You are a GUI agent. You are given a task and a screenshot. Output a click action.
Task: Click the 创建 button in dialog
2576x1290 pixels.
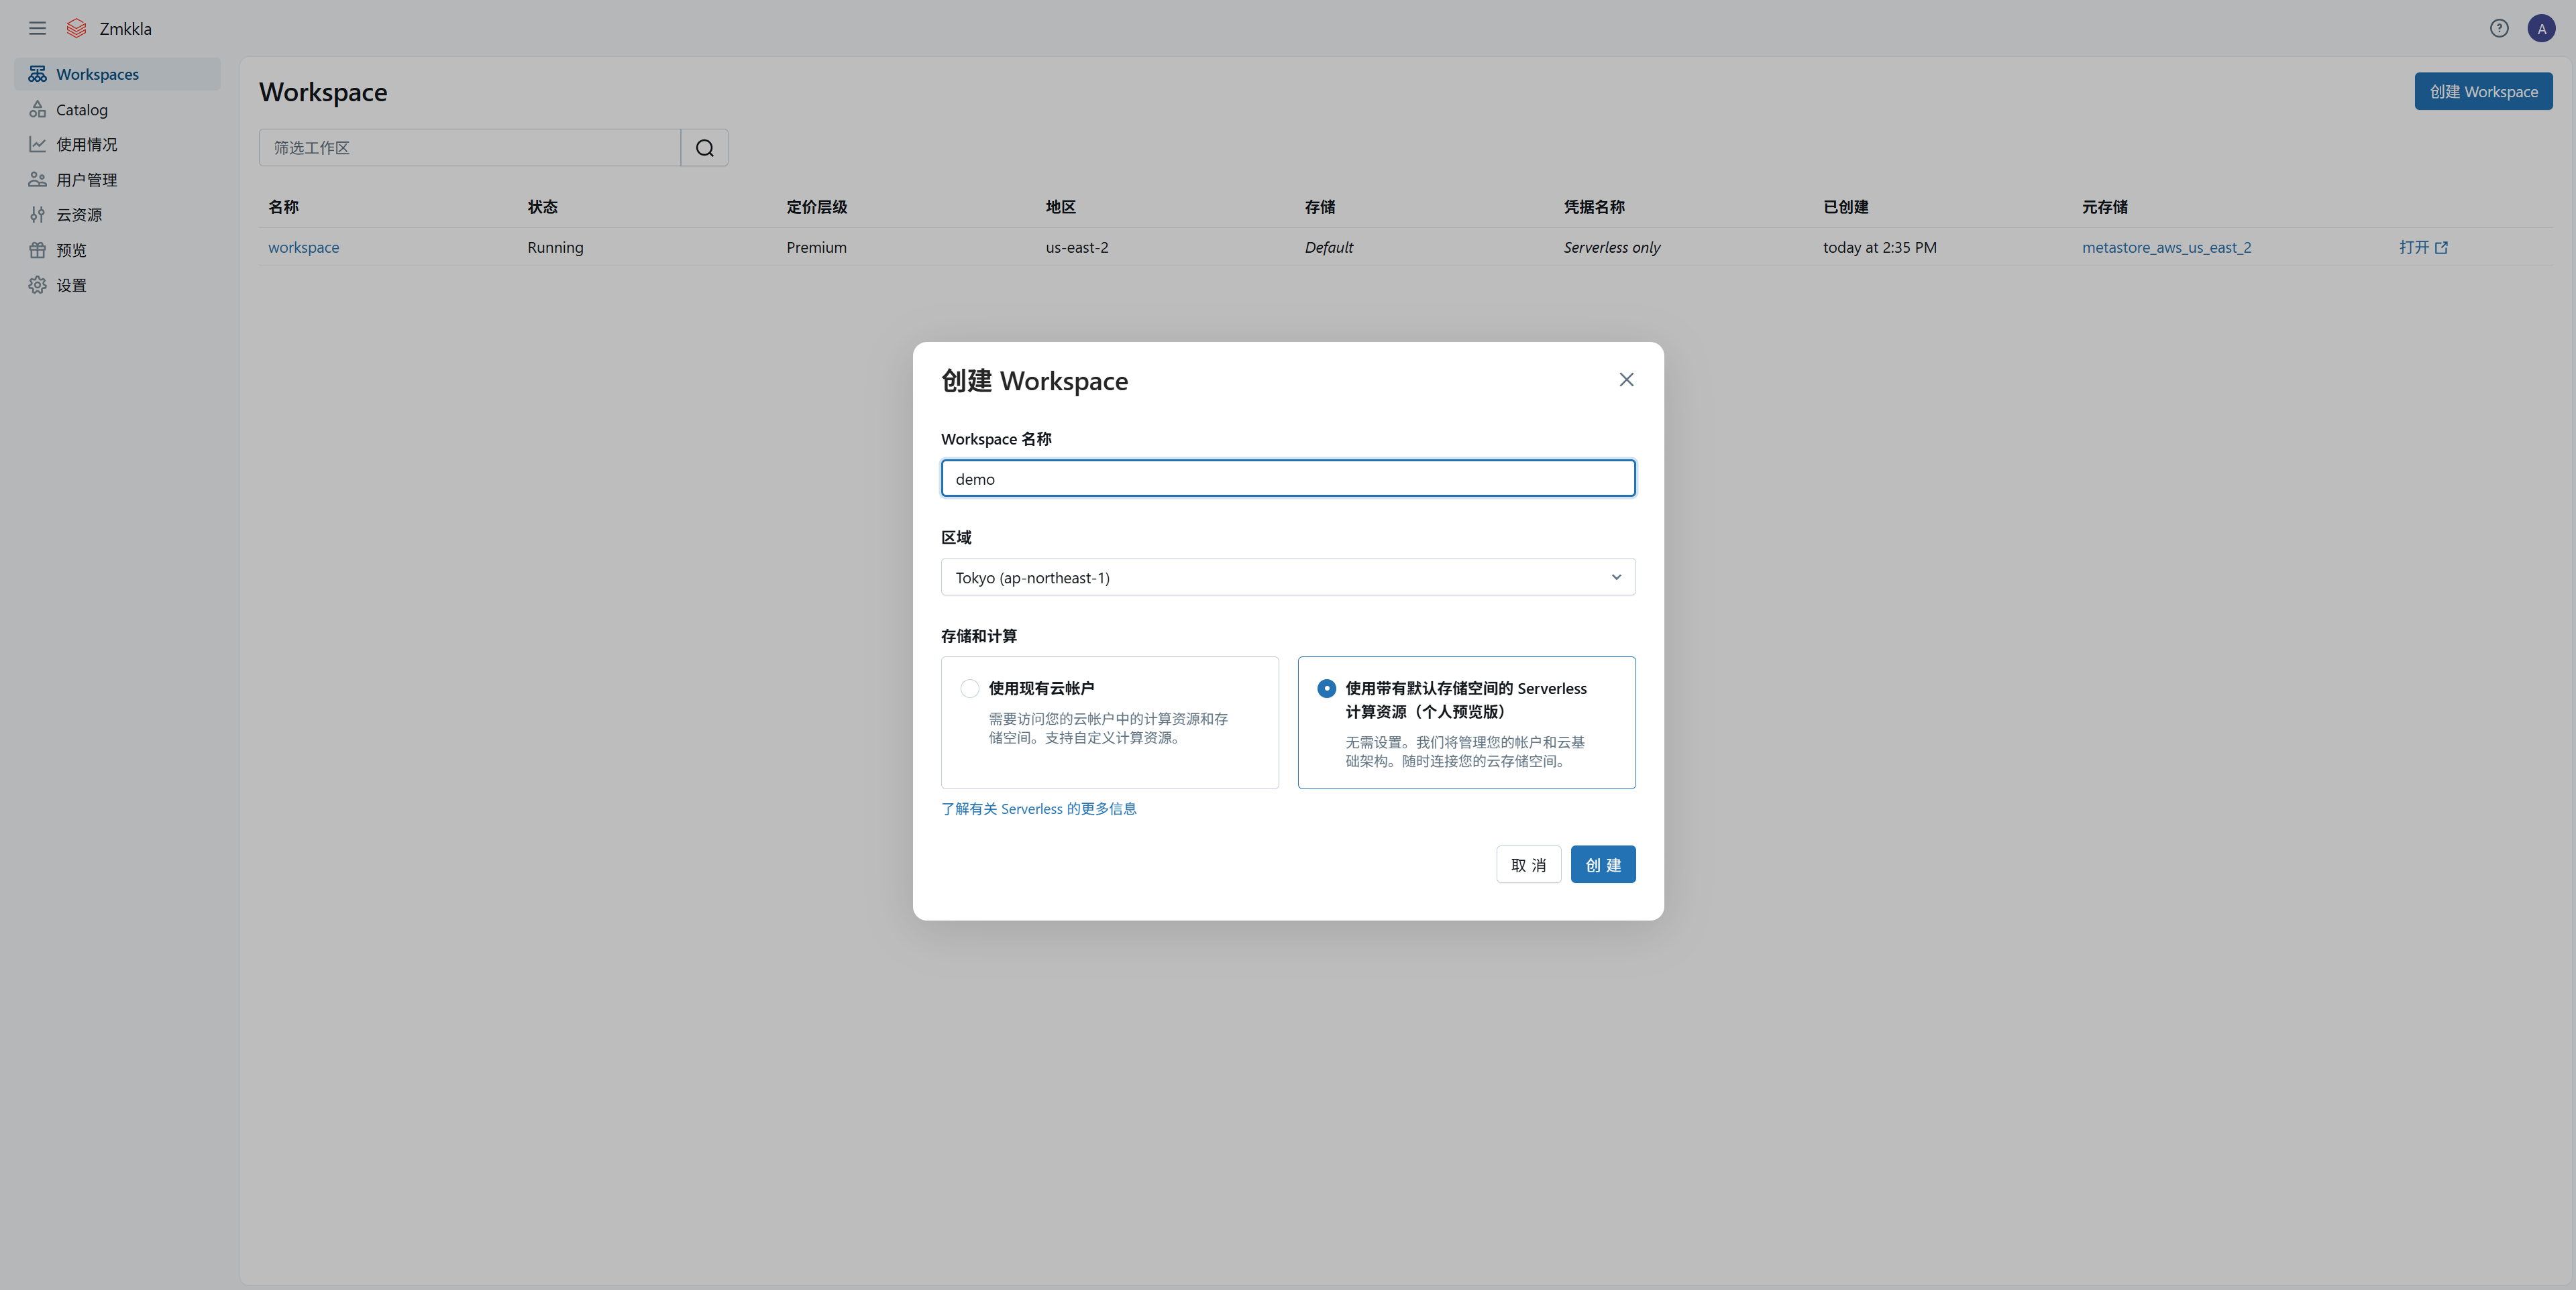tap(1603, 864)
